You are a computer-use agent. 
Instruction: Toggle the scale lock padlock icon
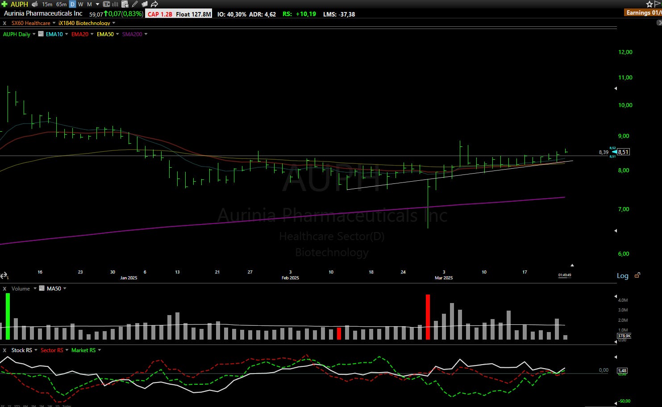(x=637, y=275)
